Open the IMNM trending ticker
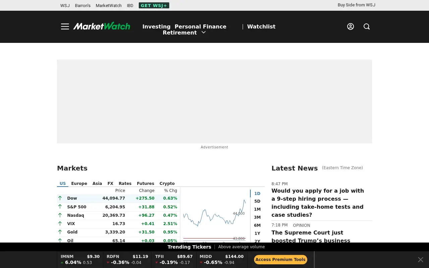The height and width of the screenshot is (268, 429). point(80,260)
